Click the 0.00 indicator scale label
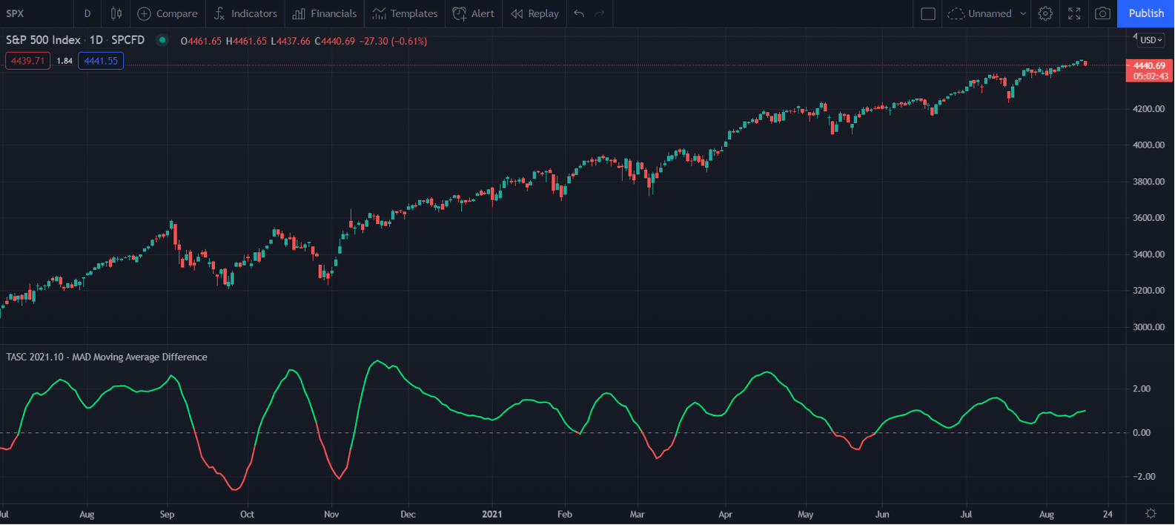This screenshot has height=525, width=1175. click(1142, 432)
